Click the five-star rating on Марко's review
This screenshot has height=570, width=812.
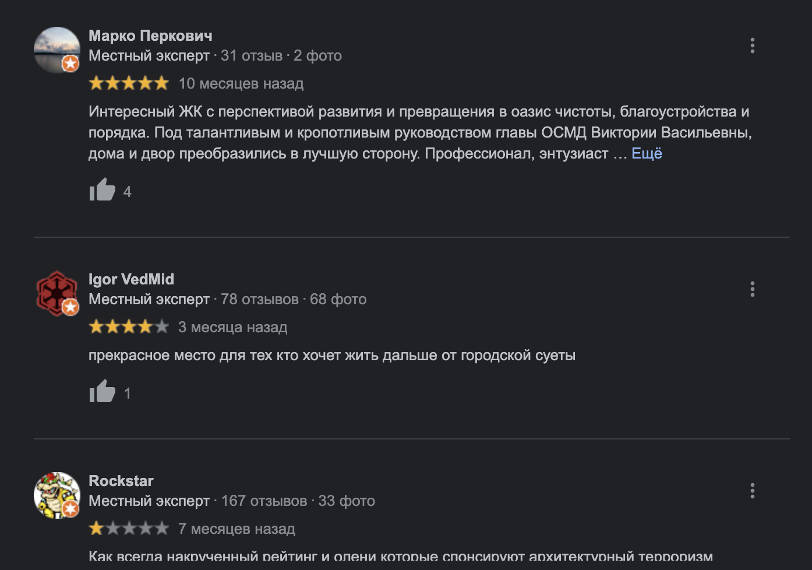[x=129, y=83]
